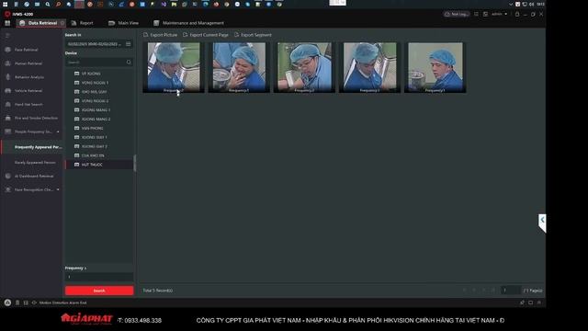588x331 pixels.
Task: Click the pin icon in status bar
Action: pos(522,302)
